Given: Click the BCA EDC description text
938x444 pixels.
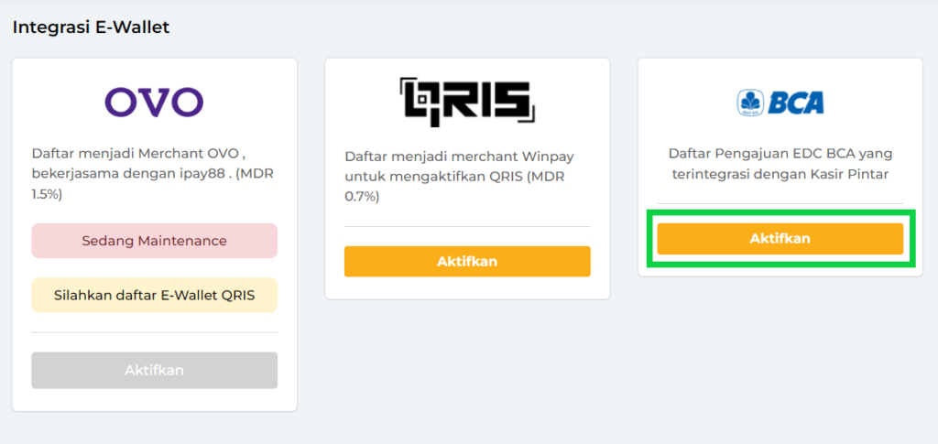Looking at the screenshot, I should click(780, 164).
